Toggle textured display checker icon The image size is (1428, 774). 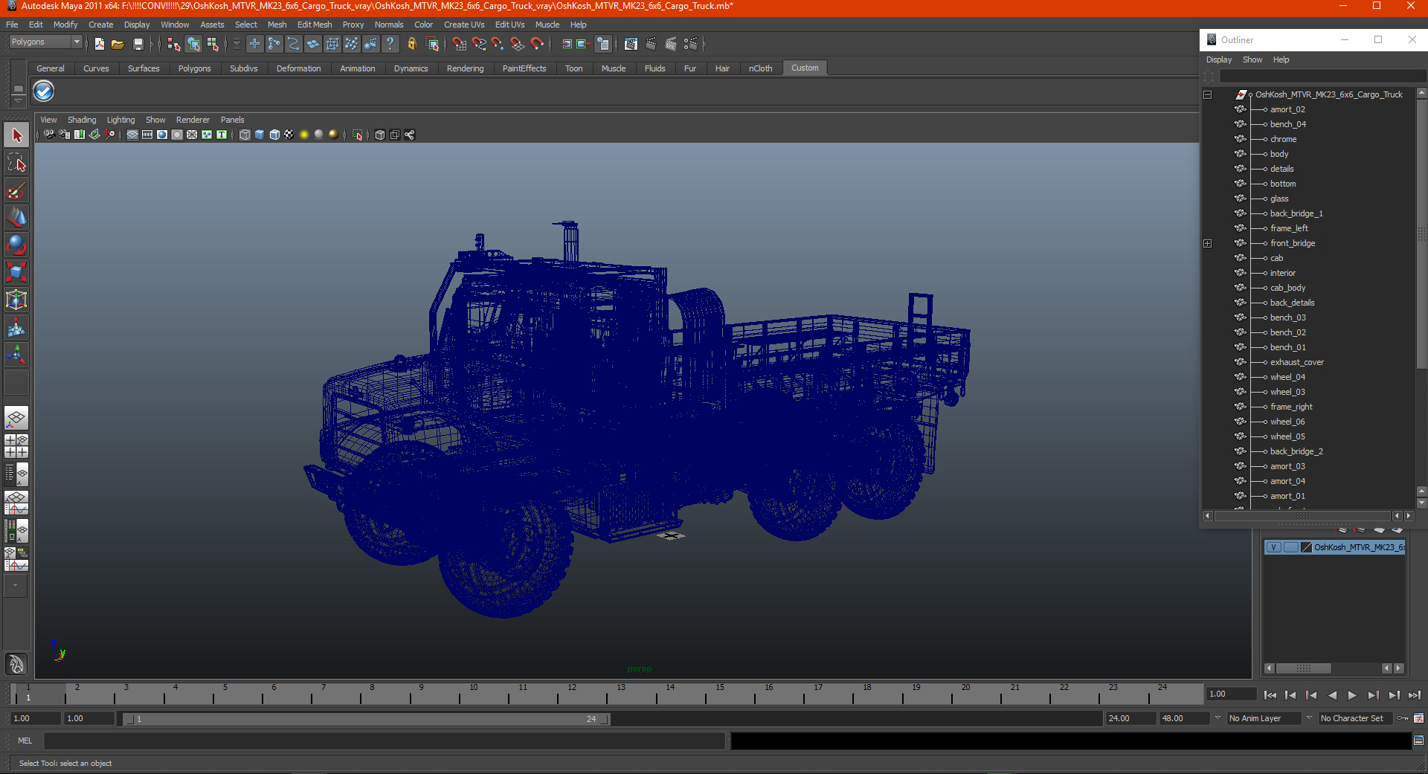tap(289, 135)
